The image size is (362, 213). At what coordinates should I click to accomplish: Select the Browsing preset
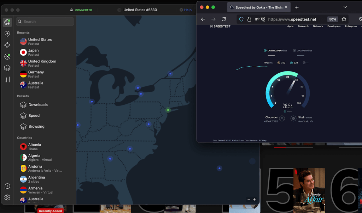click(45, 126)
